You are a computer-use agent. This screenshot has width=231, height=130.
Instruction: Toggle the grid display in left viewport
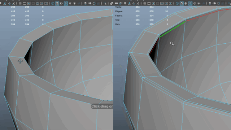pos(20,3)
